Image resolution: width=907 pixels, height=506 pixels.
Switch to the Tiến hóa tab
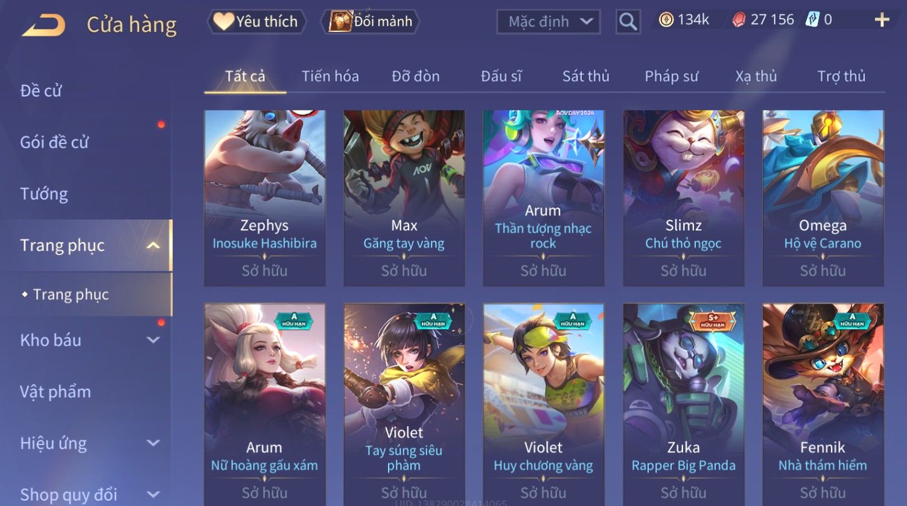330,76
